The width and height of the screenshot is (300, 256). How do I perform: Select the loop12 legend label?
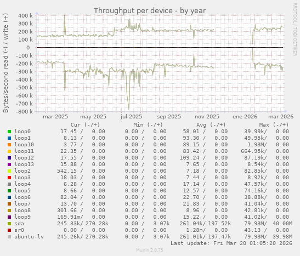coord(24,158)
